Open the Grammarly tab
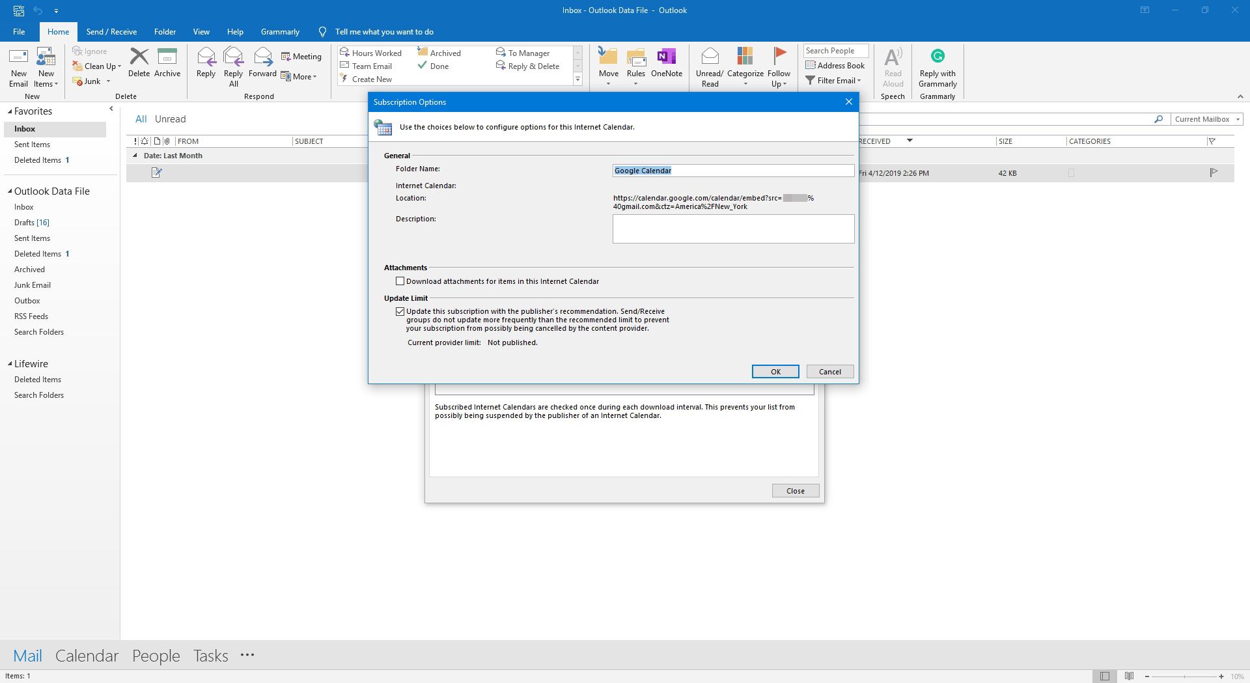This screenshot has width=1250, height=683. click(280, 31)
